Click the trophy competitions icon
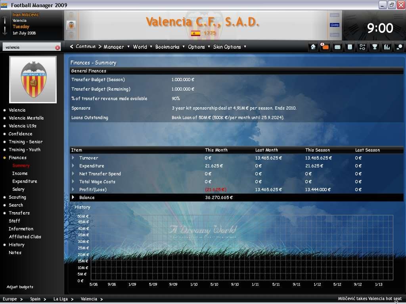This screenshot has width=406, height=304. [374, 47]
